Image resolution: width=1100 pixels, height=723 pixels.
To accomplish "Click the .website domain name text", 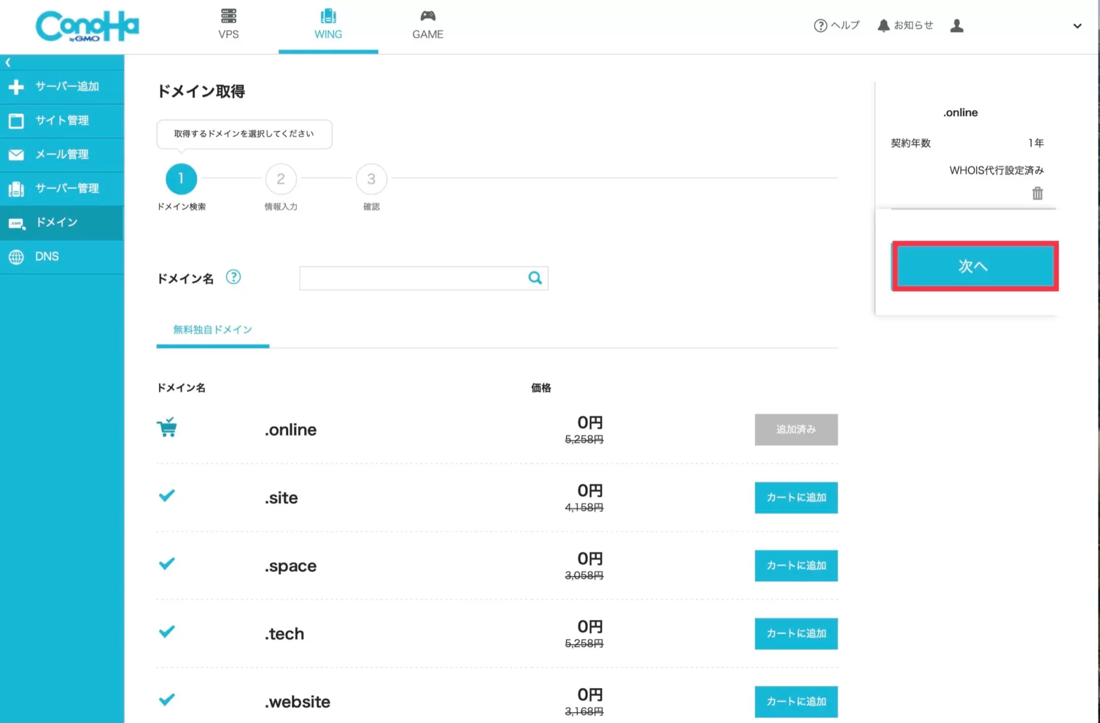I will click(297, 702).
